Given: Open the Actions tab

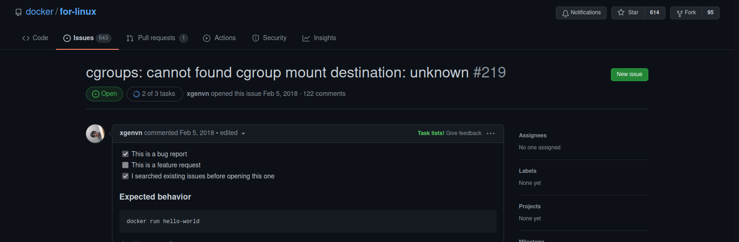Looking at the screenshot, I should [x=219, y=38].
